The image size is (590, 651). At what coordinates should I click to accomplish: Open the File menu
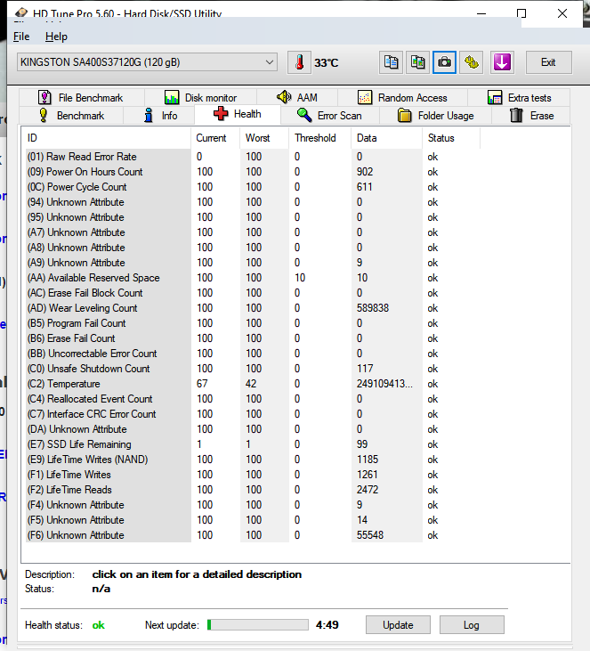pyautogui.click(x=21, y=37)
